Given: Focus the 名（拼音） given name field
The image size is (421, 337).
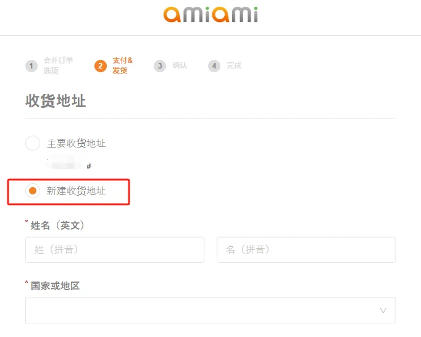Looking at the screenshot, I should [306, 250].
